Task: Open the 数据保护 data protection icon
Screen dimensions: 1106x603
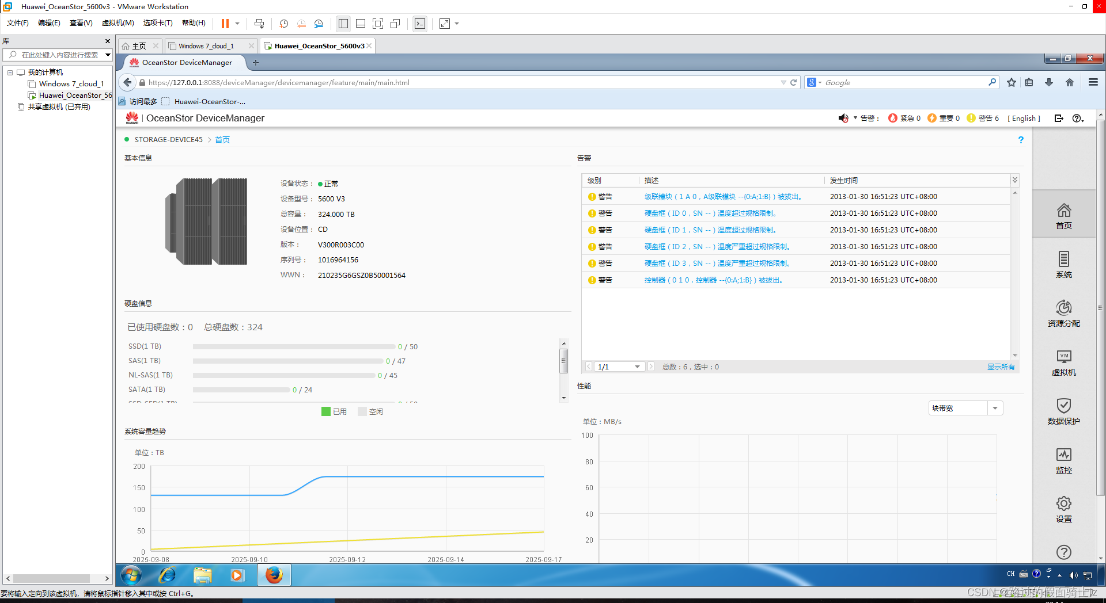Action: pos(1063,411)
